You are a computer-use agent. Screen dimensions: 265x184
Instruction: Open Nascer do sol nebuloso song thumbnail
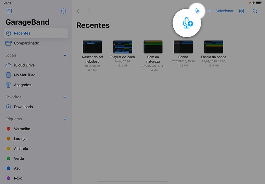pos(92,47)
